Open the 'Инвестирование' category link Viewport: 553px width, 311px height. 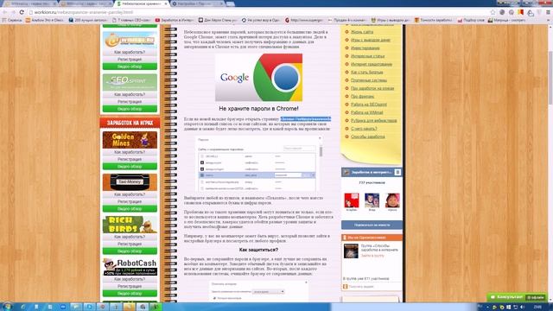tap(365, 48)
